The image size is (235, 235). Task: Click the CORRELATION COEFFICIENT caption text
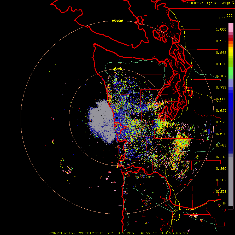(x=76, y=233)
